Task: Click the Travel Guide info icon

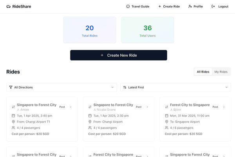Action: pyautogui.click(x=128, y=6)
